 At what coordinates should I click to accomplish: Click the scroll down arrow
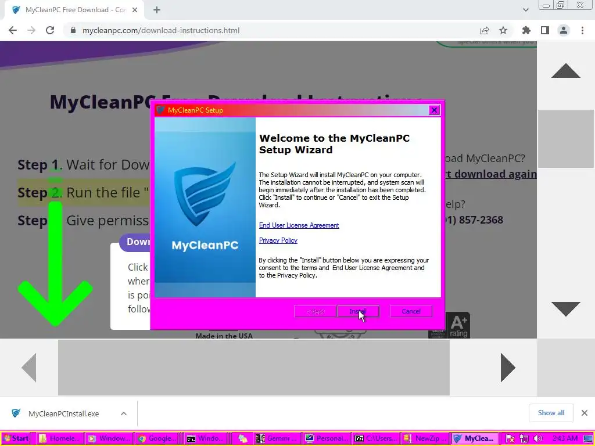click(566, 309)
